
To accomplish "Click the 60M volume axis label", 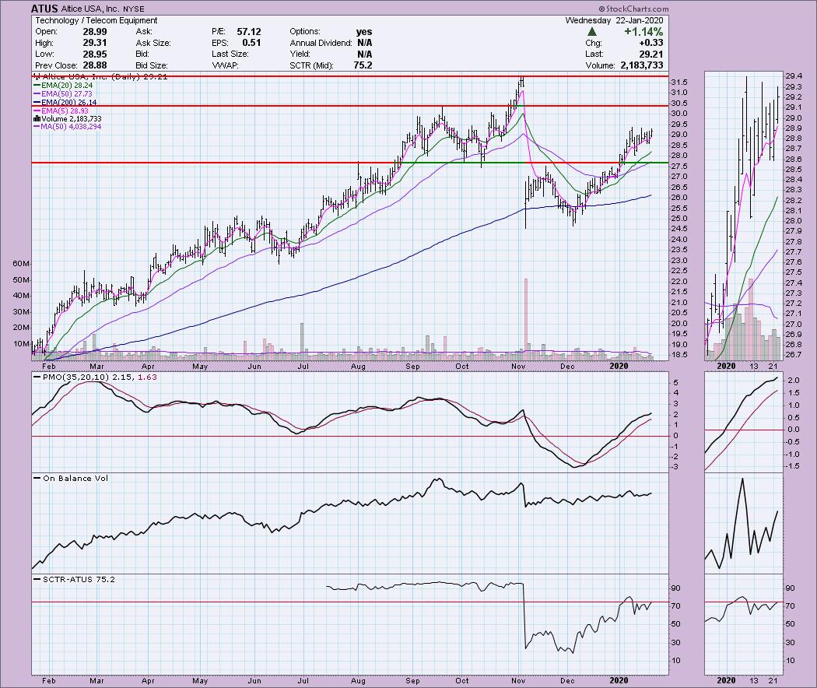I will 21,264.
